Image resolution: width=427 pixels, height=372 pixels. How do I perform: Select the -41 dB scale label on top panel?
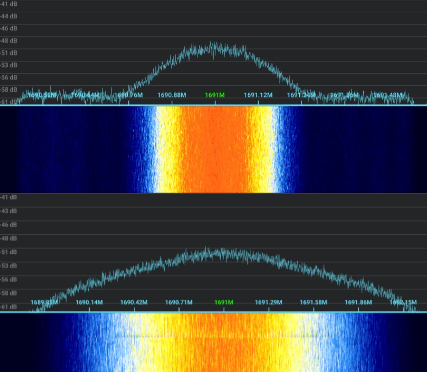pos(8,5)
